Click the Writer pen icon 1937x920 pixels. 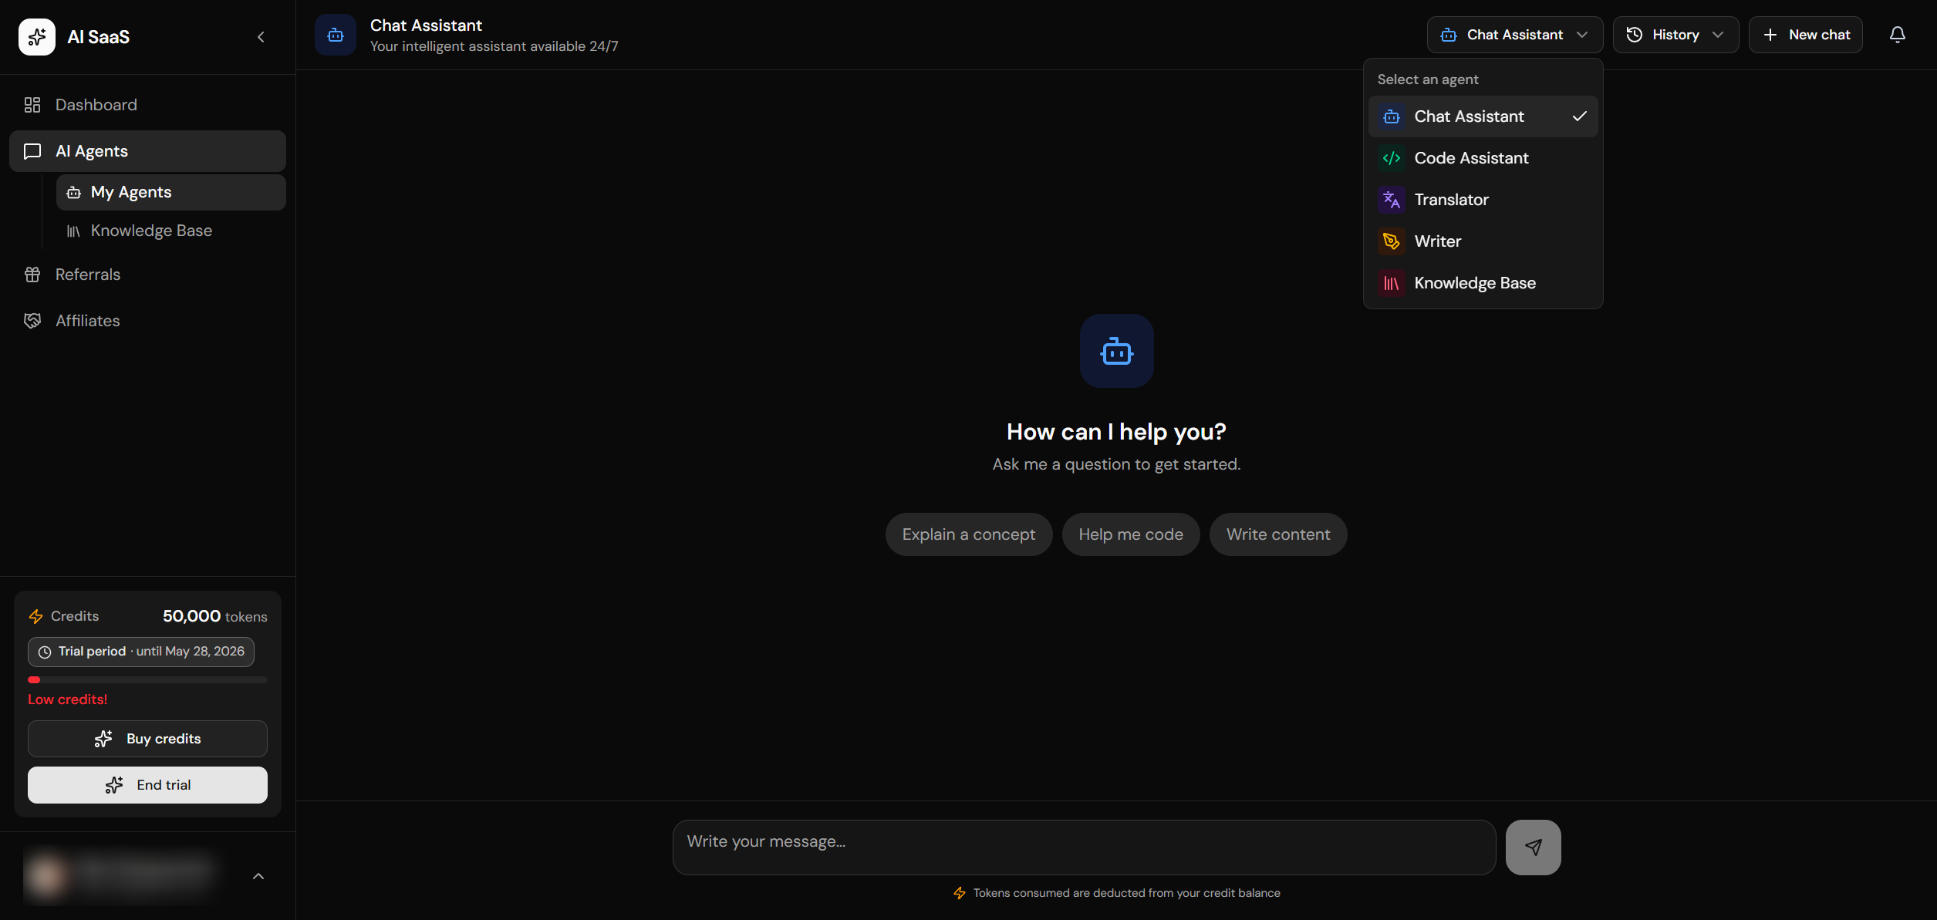[x=1392, y=241]
